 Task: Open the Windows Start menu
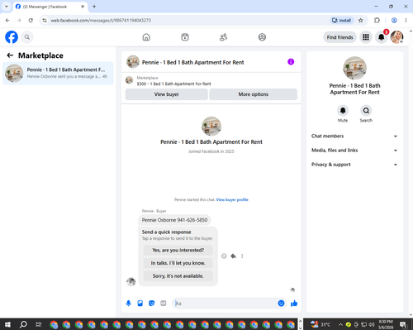(x=7, y=324)
